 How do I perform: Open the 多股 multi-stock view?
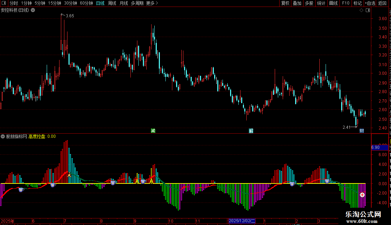(309, 3)
